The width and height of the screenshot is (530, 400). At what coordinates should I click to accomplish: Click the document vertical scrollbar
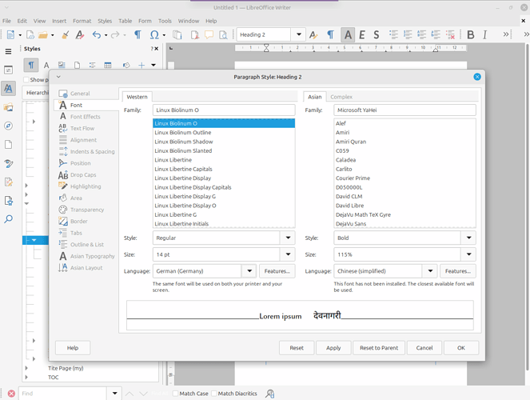coord(528,208)
